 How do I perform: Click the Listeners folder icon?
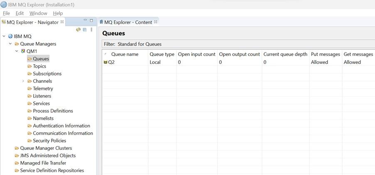(29, 96)
